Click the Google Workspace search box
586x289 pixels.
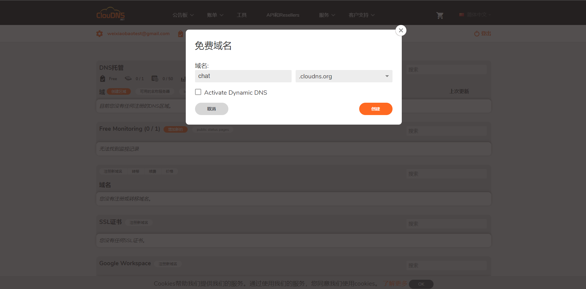pos(446,266)
